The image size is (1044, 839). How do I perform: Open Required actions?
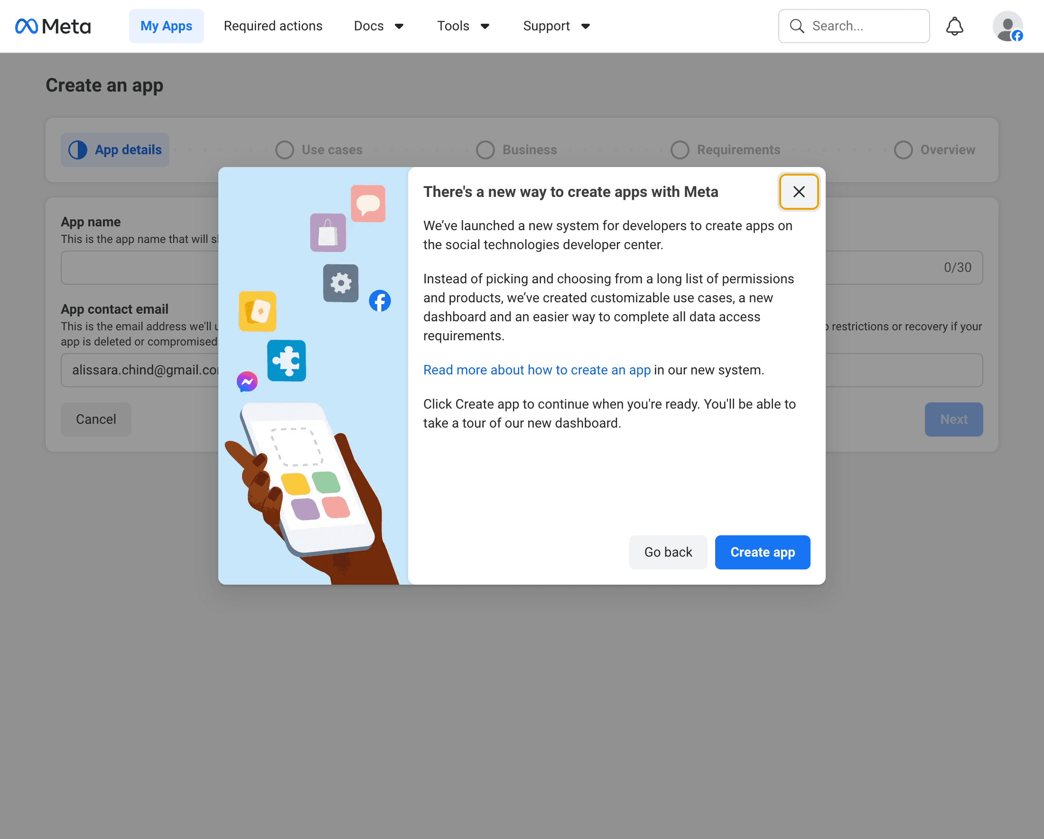pyautogui.click(x=273, y=26)
